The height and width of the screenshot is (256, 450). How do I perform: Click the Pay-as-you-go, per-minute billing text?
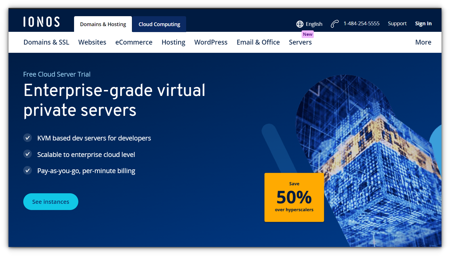pyautogui.click(x=86, y=171)
